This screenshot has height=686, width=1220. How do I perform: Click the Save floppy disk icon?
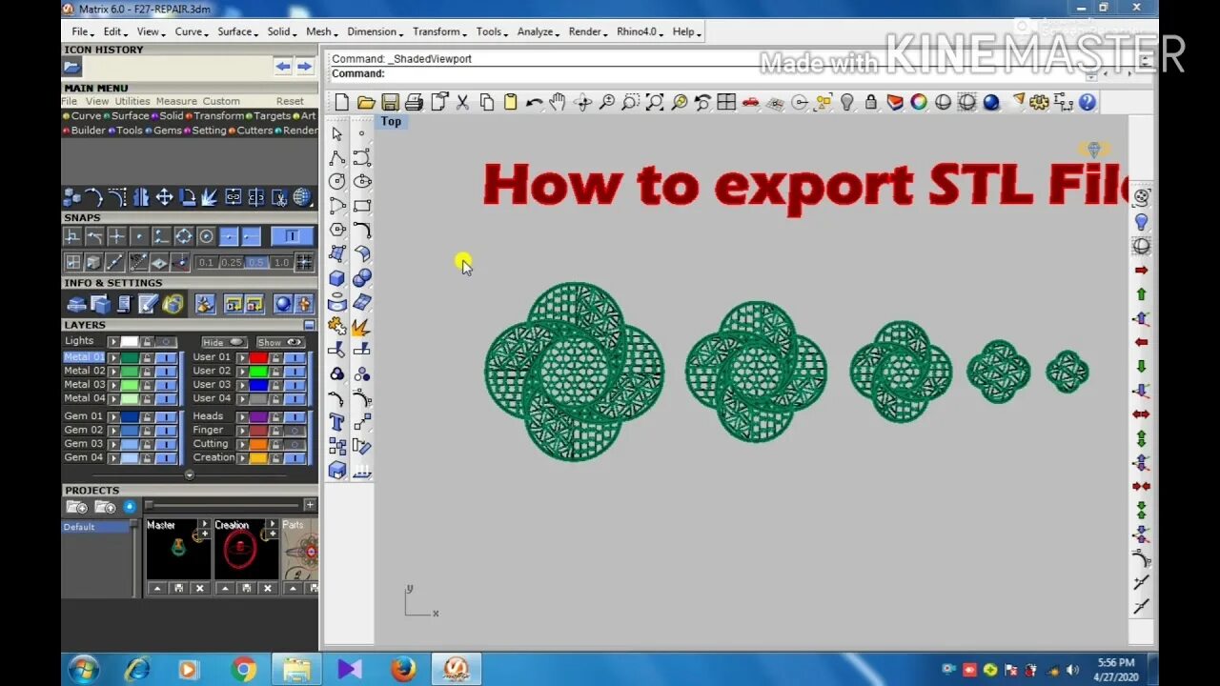(390, 102)
